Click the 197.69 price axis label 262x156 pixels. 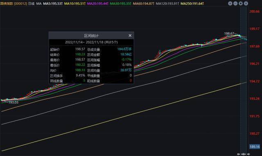[255, 46]
